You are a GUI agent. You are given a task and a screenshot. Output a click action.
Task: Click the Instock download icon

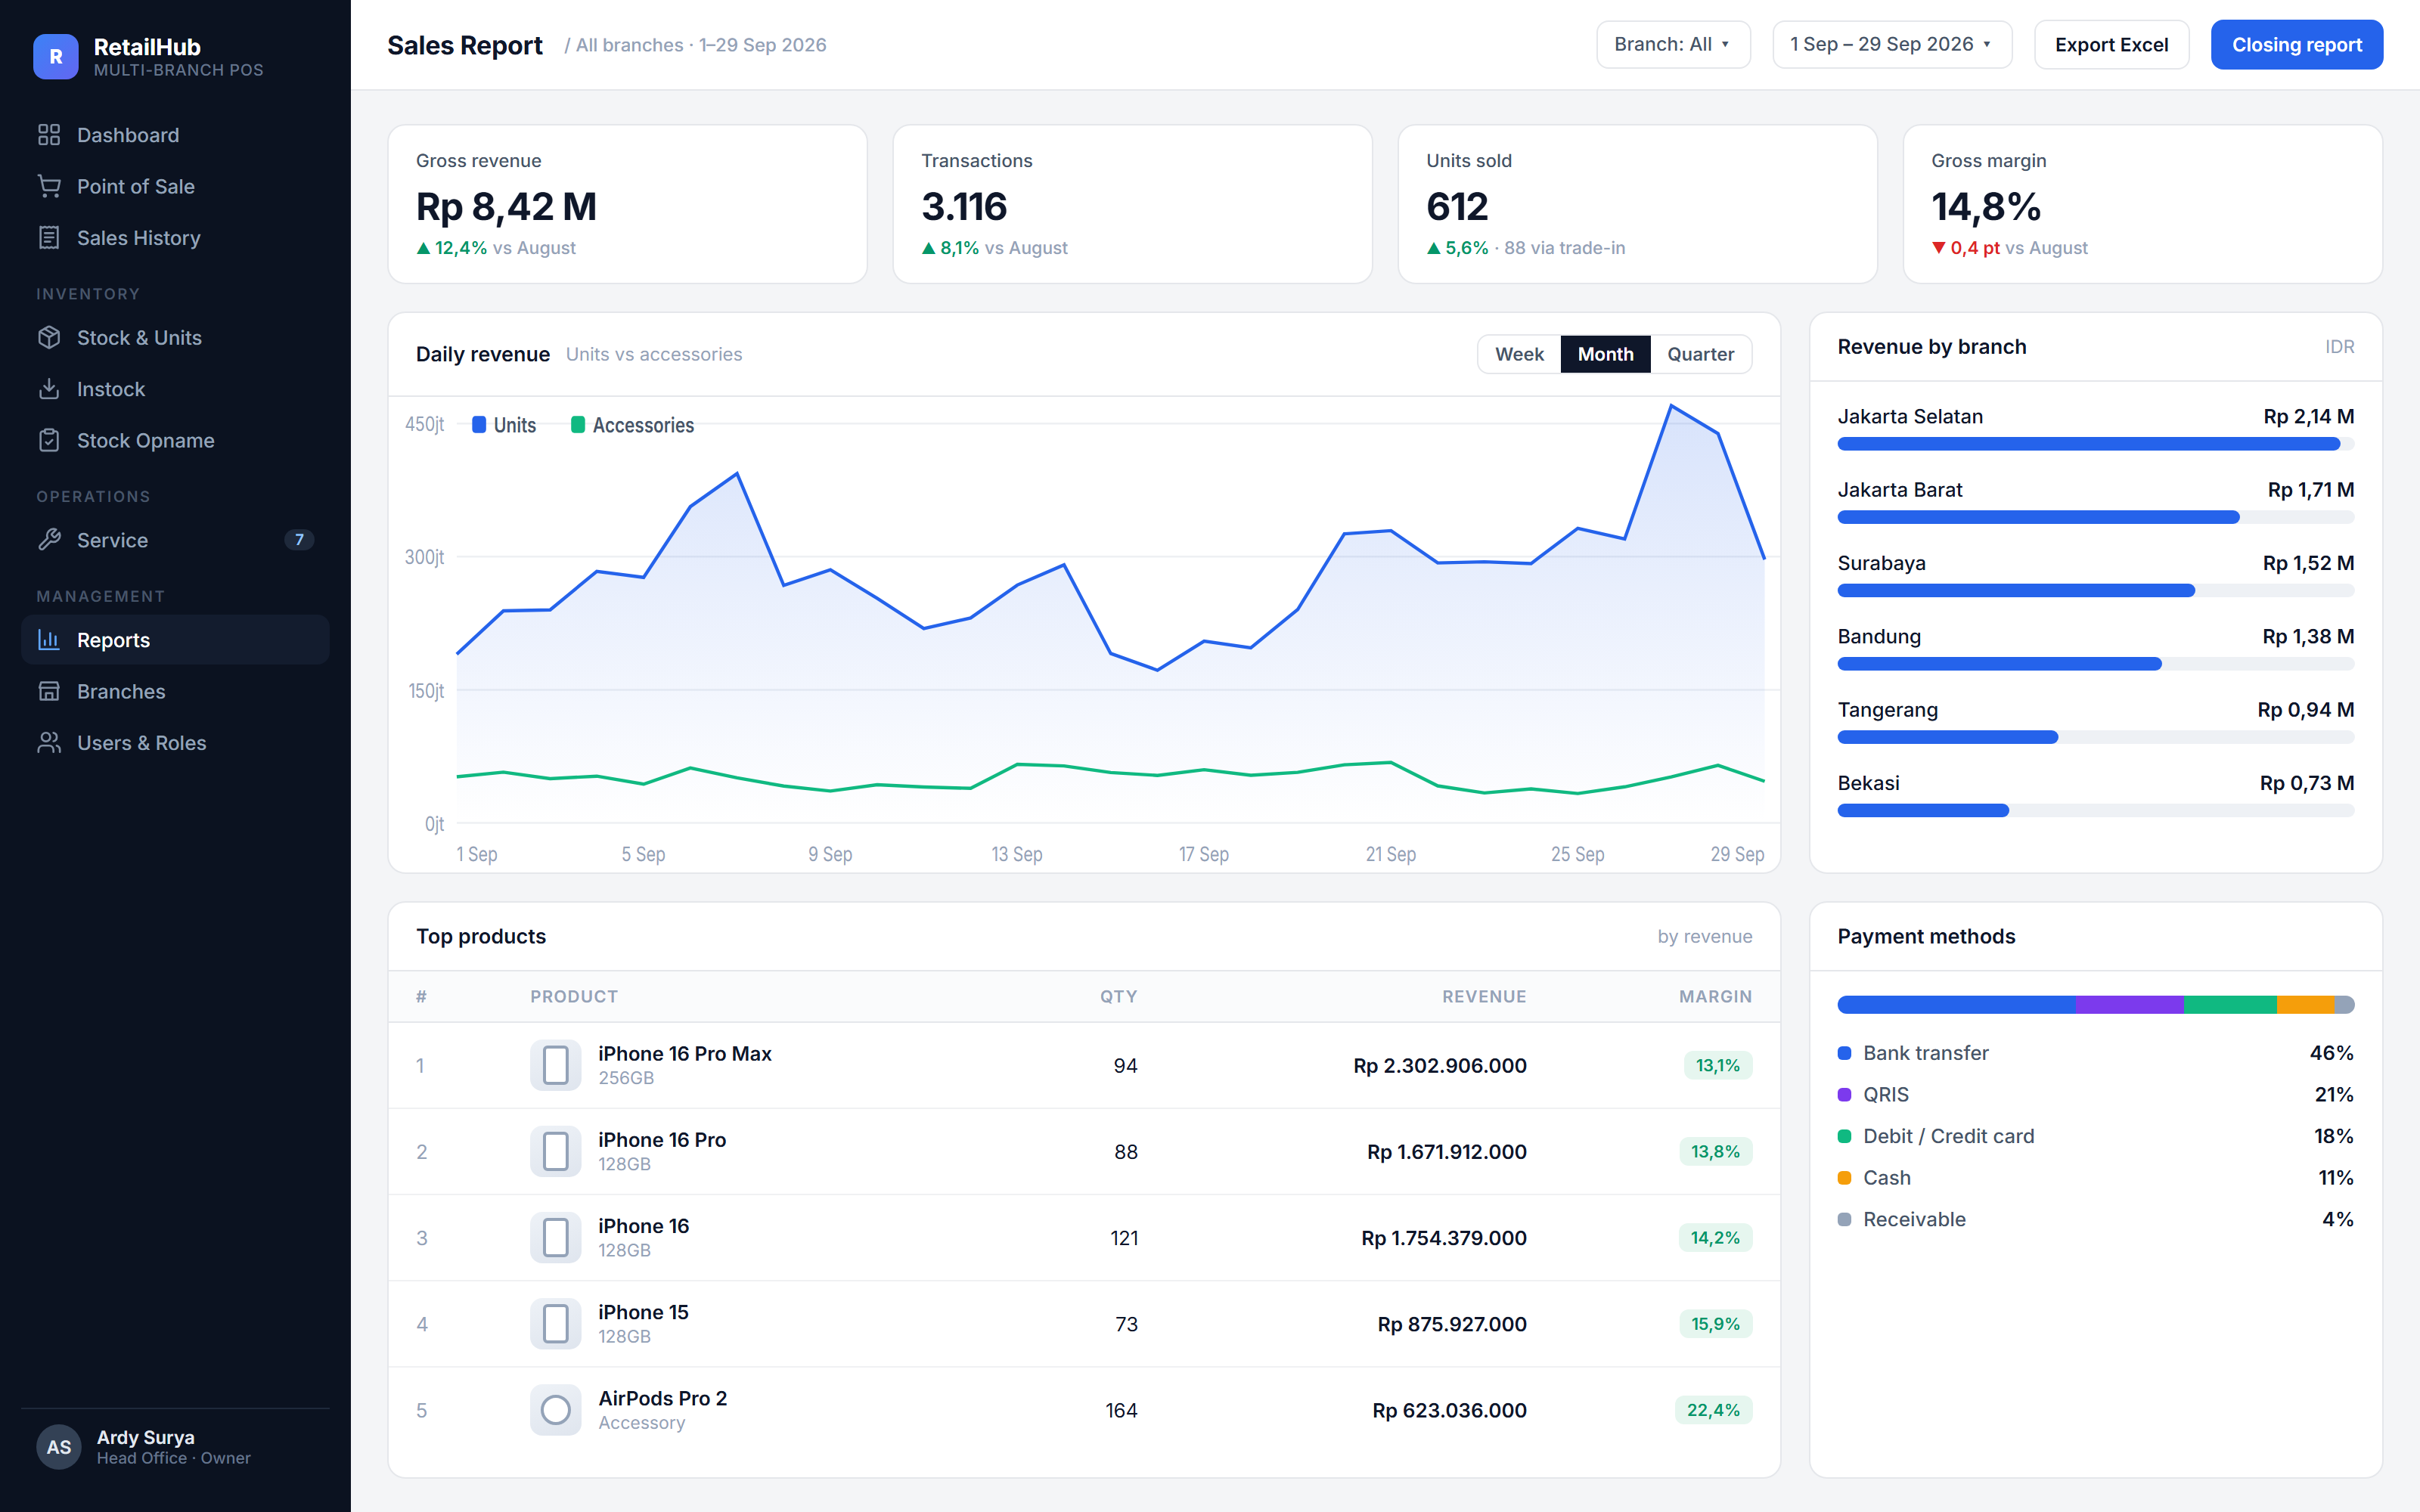49,389
